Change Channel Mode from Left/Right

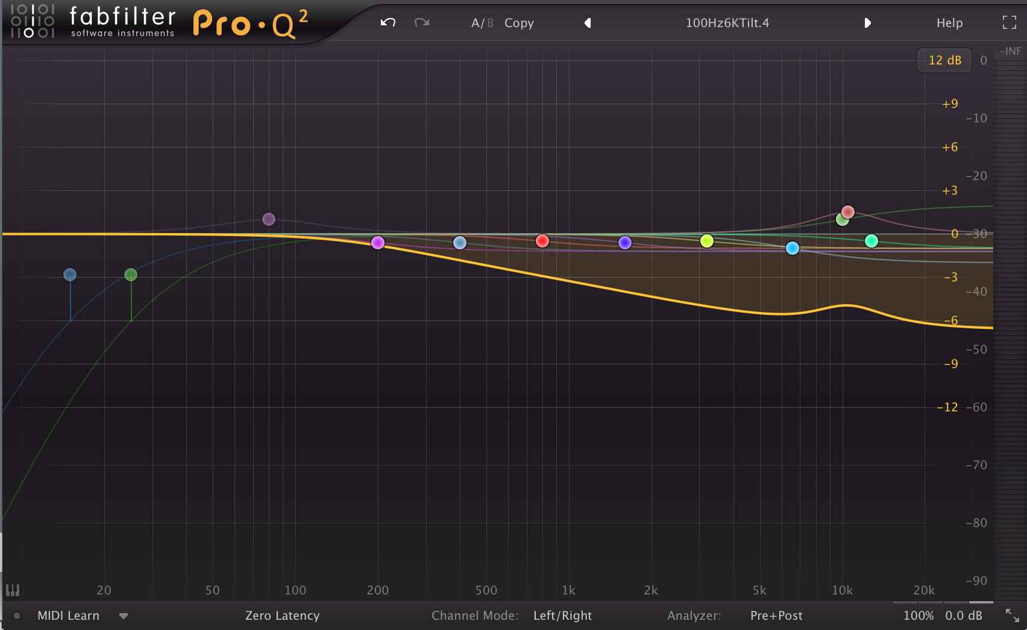[x=562, y=616]
